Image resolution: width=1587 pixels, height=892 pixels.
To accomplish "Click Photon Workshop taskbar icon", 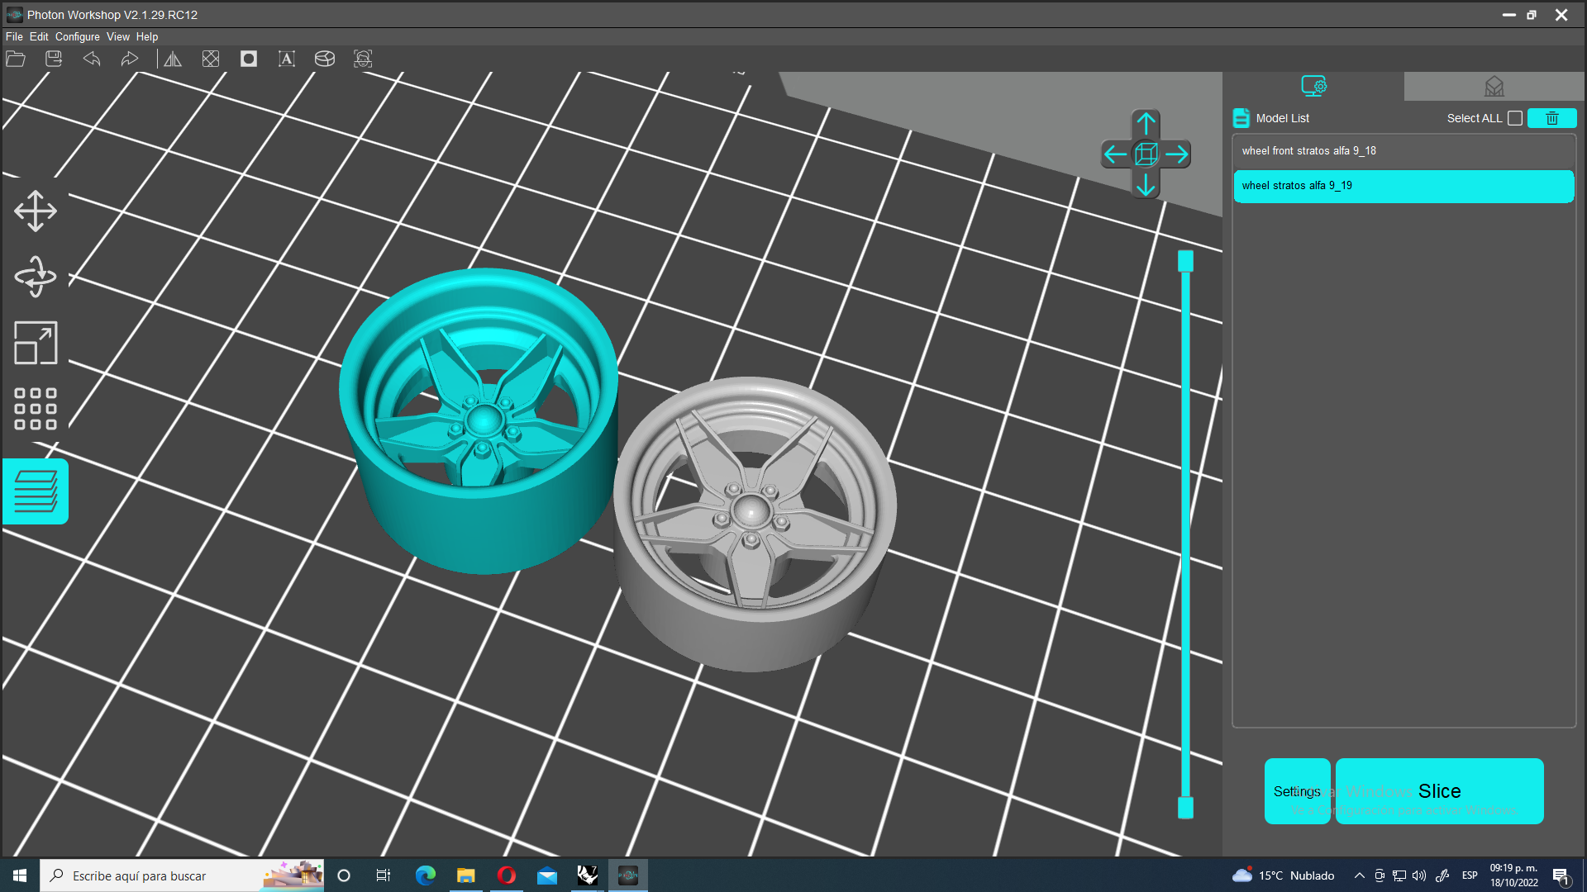I will [628, 875].
